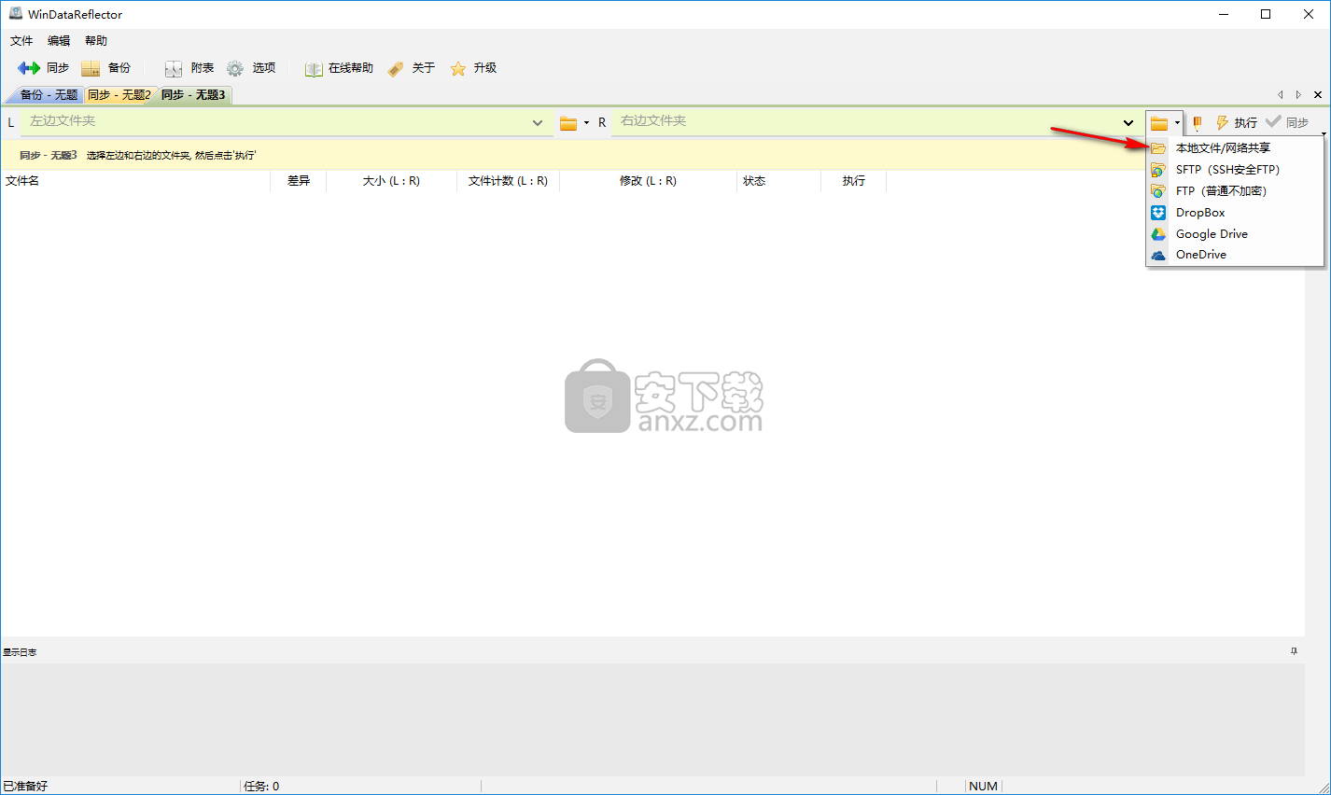Open the left folder type dropdown arrow

click(586, 123)
